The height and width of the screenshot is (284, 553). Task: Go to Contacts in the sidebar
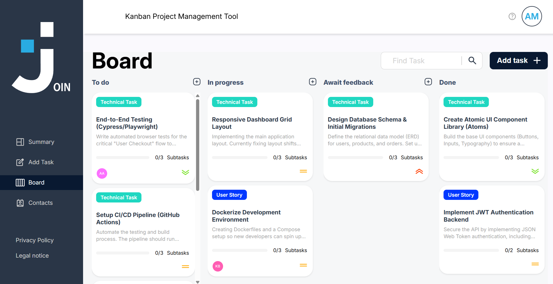point(40,203)
